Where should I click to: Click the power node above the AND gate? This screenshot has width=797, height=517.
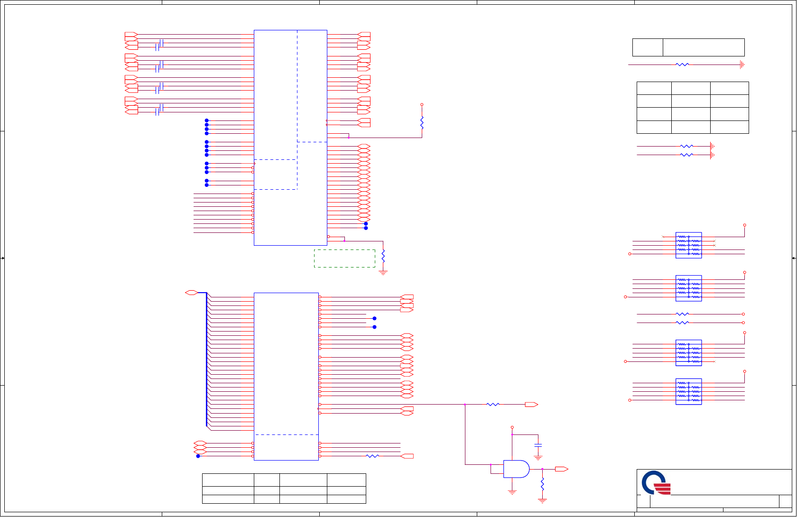click(x=512, y=427)
